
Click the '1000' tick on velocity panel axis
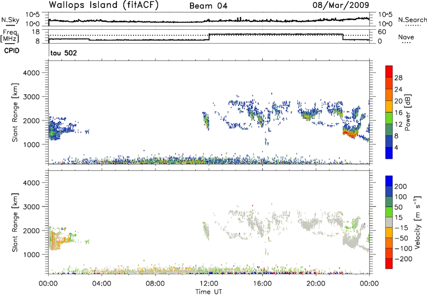[x=31, y=255]
